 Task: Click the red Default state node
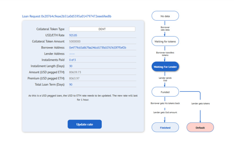click(x=200, y=128)
